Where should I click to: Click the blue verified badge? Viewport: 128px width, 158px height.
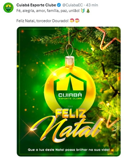[x=59, y=5]
